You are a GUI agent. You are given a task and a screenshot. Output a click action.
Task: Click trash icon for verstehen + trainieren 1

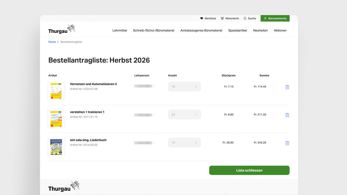click(x=287, y=115)
